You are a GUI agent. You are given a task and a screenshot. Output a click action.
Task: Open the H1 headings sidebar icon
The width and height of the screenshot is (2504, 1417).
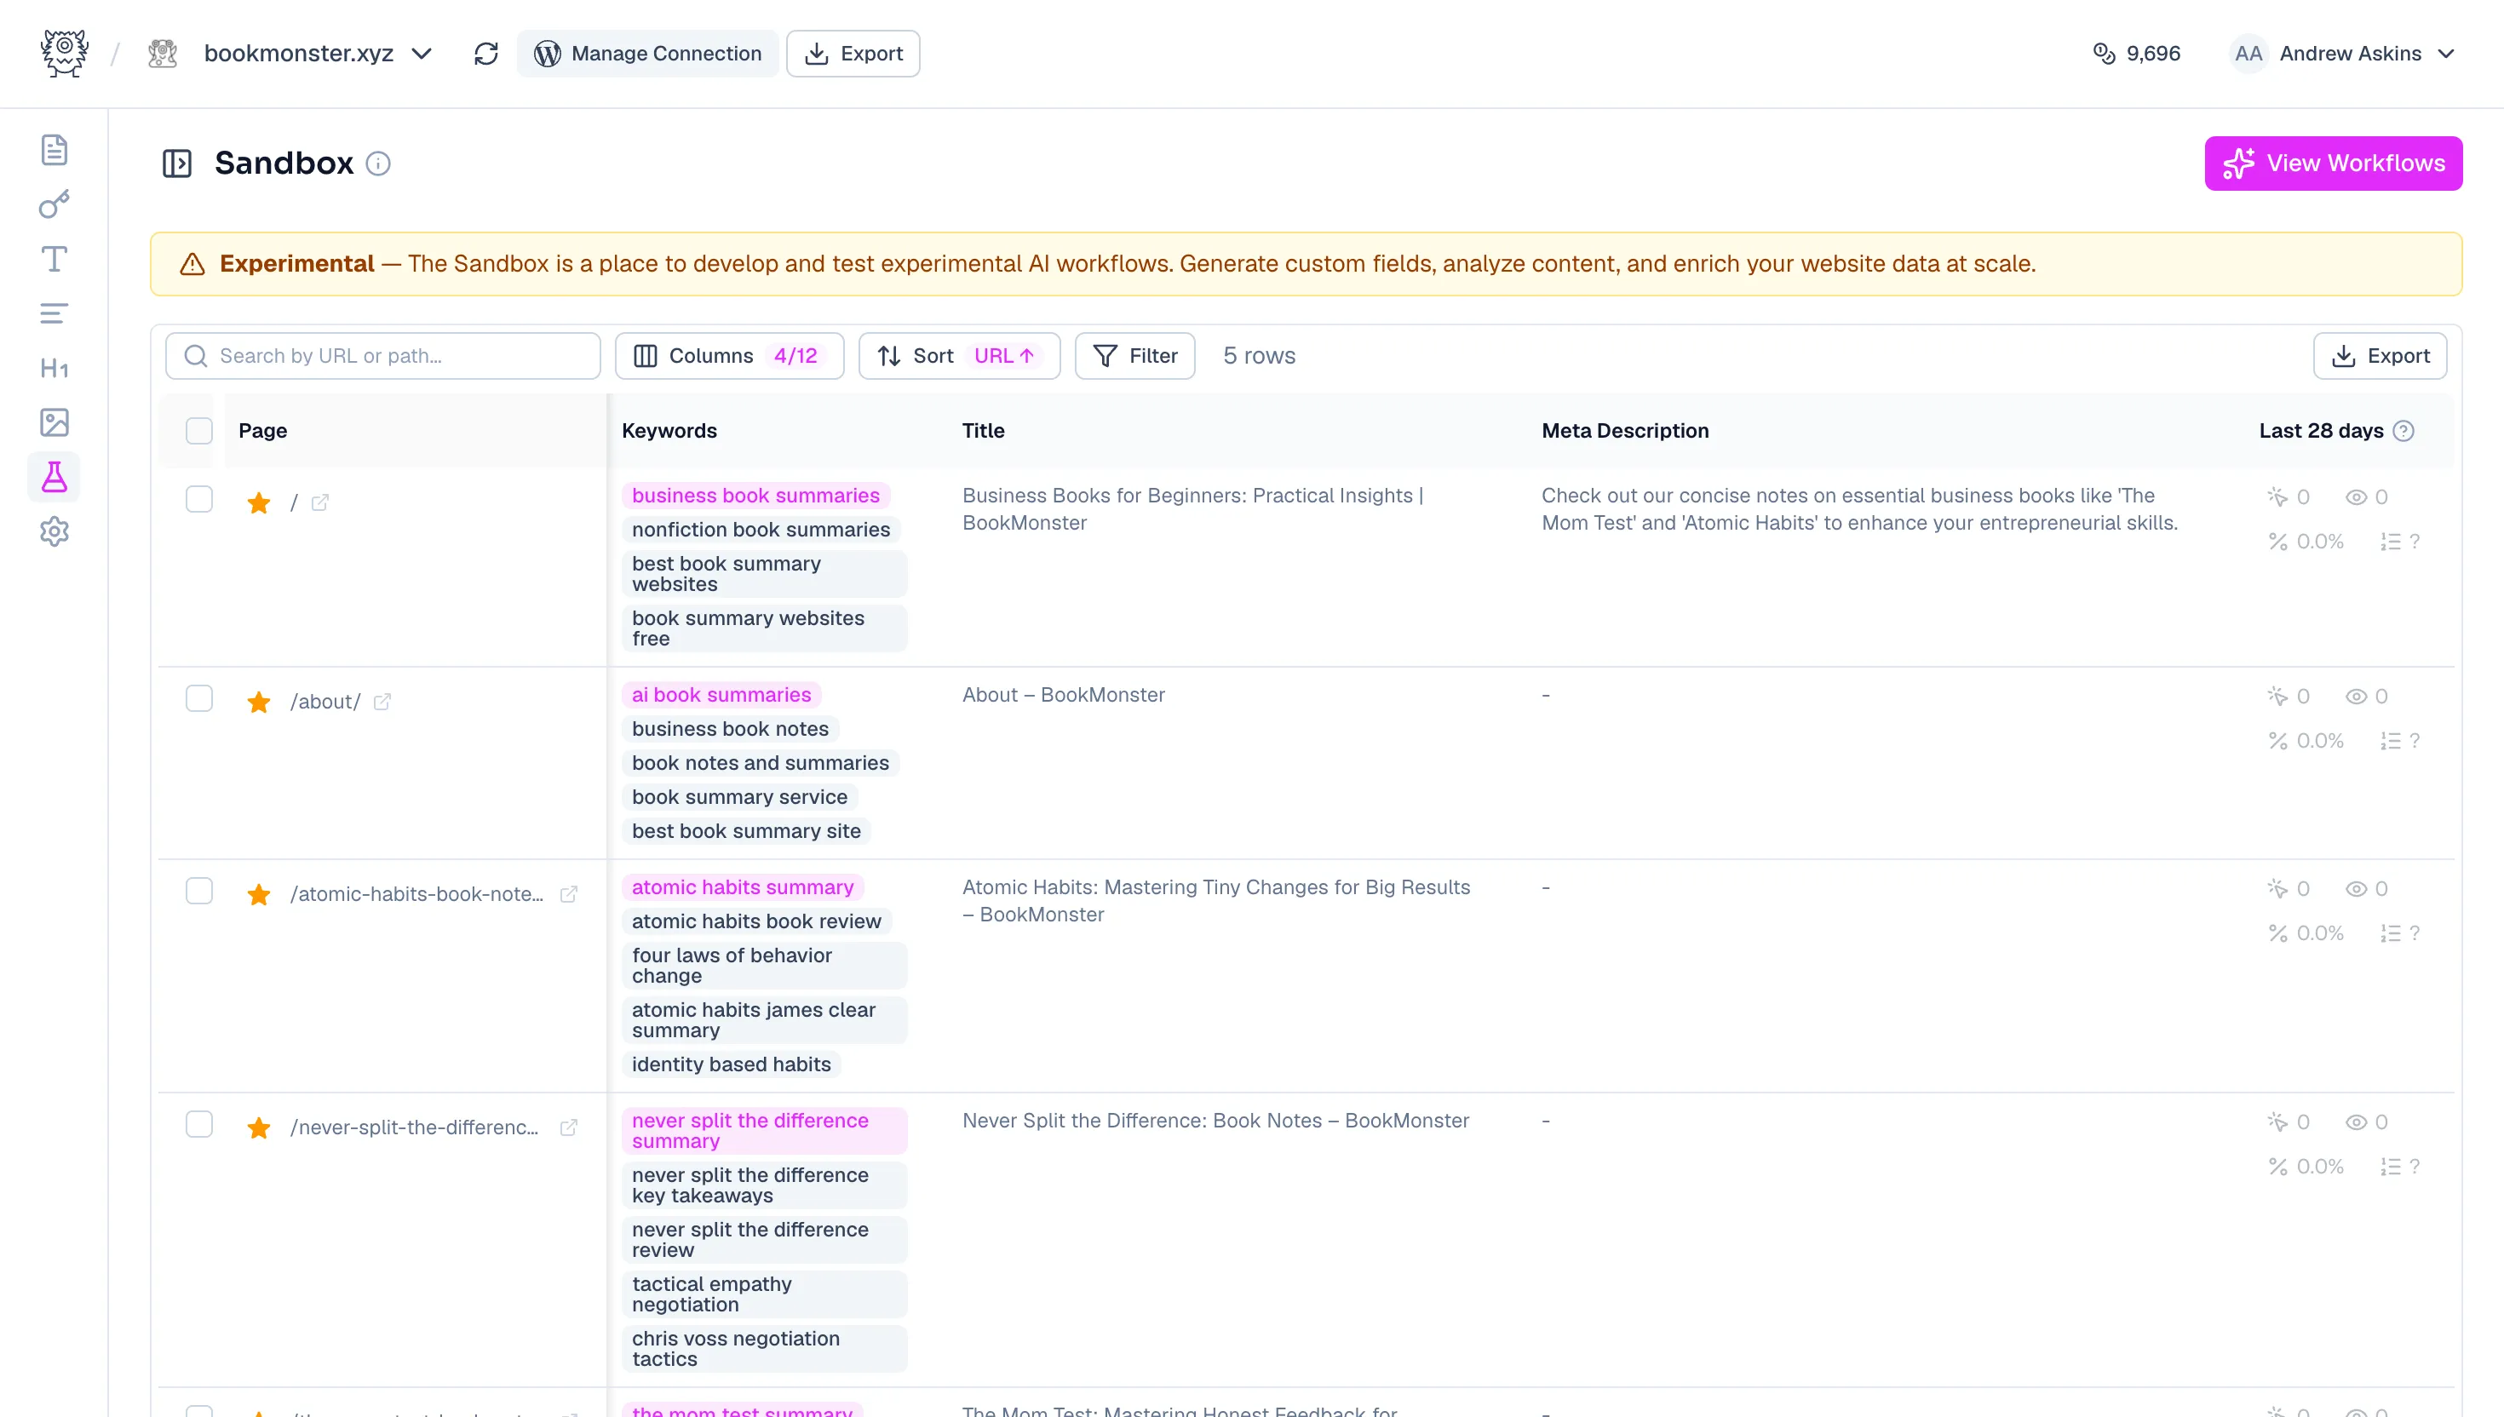tap(54, 368)
